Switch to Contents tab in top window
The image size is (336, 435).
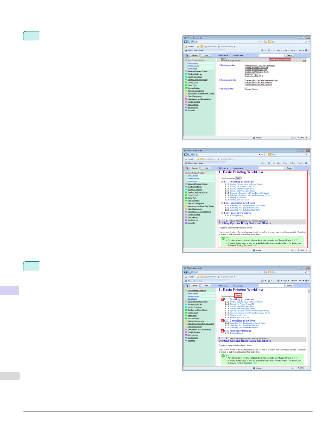[195, 55]
